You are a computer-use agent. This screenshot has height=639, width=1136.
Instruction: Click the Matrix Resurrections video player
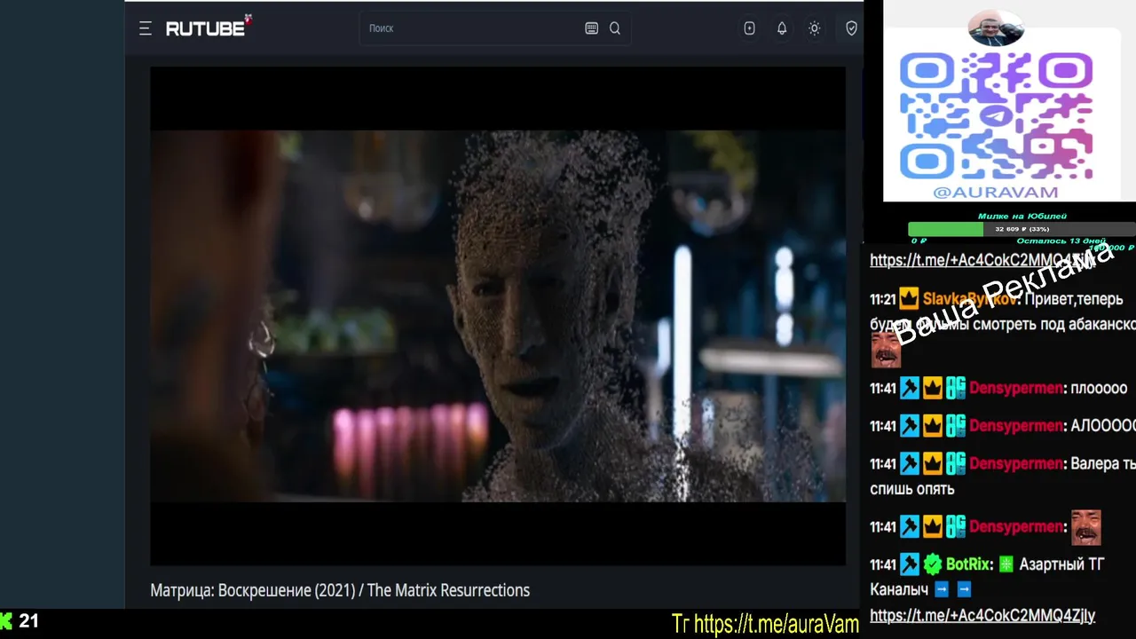pos(498,316)
